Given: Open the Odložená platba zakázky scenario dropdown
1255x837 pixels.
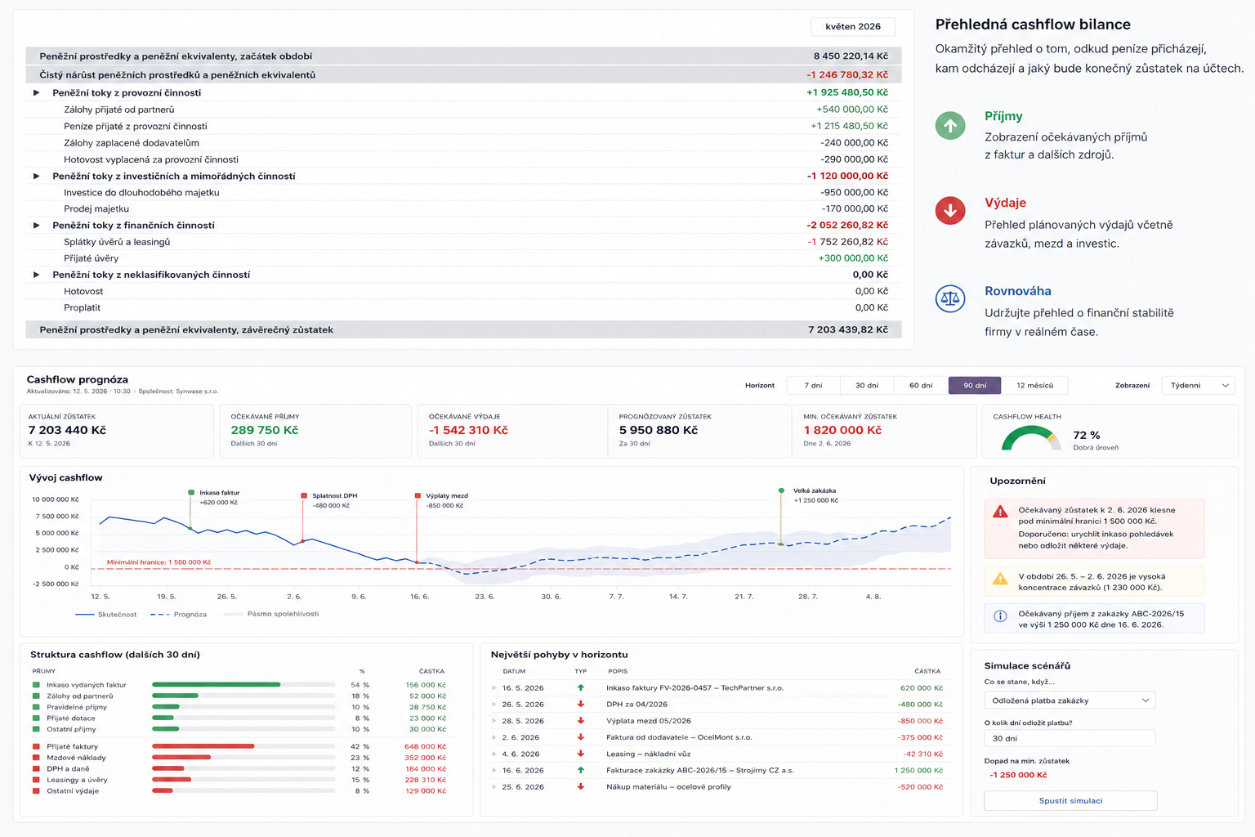Looking at the screenshot, I should [1070, 700].
